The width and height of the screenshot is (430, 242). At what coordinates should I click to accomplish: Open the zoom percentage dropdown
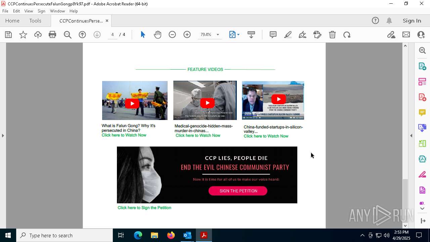click(x=218, y=35)
